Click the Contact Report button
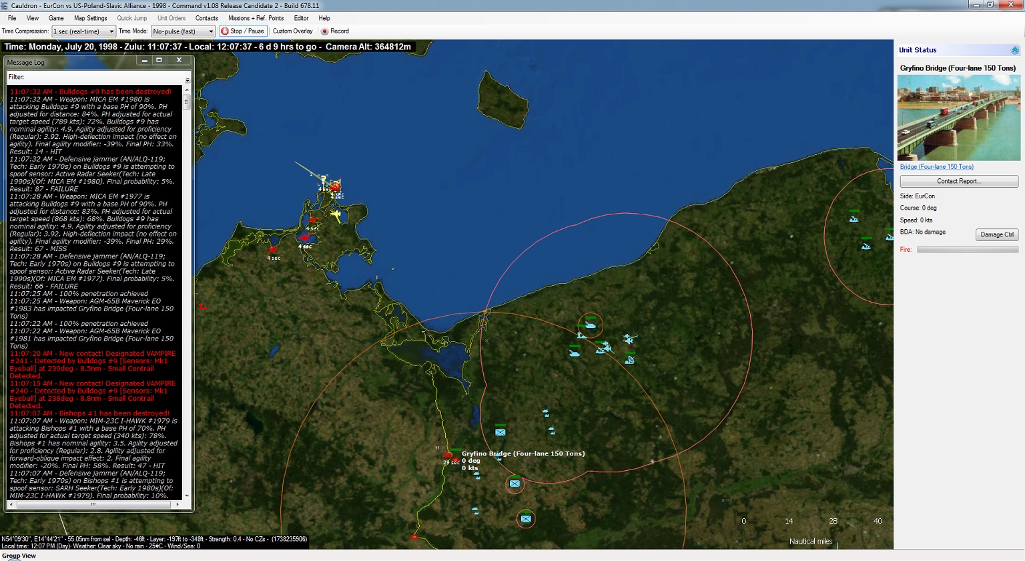This screenshot has width=1025, height=561. tap(959, 181)
